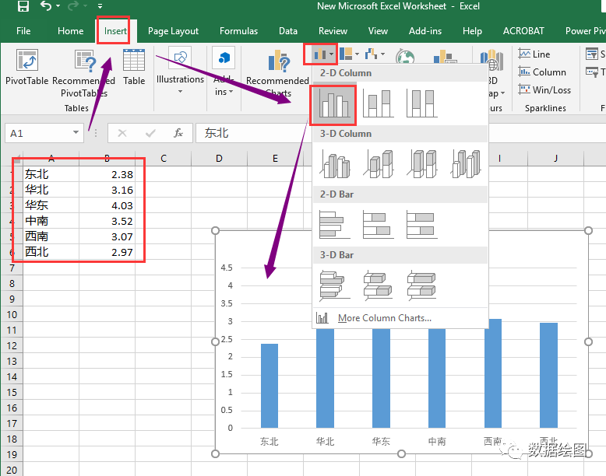Screen dimensions: 606x476
Task: Select 3-D 100% Stacked Bar chart
Action: [x=421, y=285]
